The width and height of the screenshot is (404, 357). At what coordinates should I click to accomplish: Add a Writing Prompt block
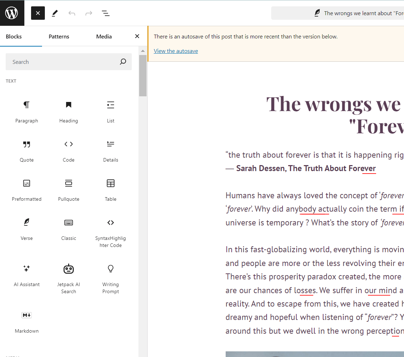(111, 278)
